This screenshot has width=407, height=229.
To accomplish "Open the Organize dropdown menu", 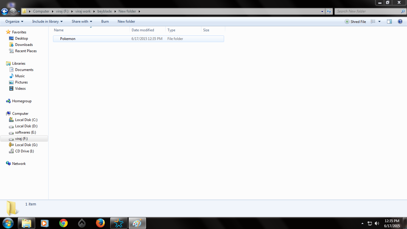I will pyautogui.click(x=14, y=21).
